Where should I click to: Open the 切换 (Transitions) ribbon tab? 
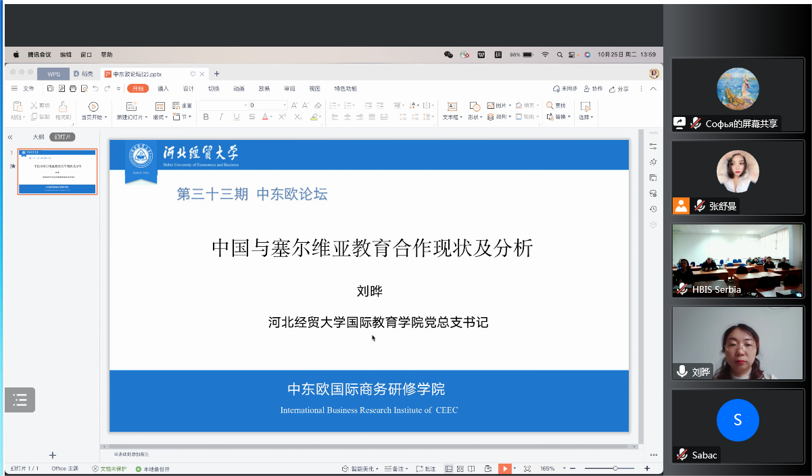point(214,89)
